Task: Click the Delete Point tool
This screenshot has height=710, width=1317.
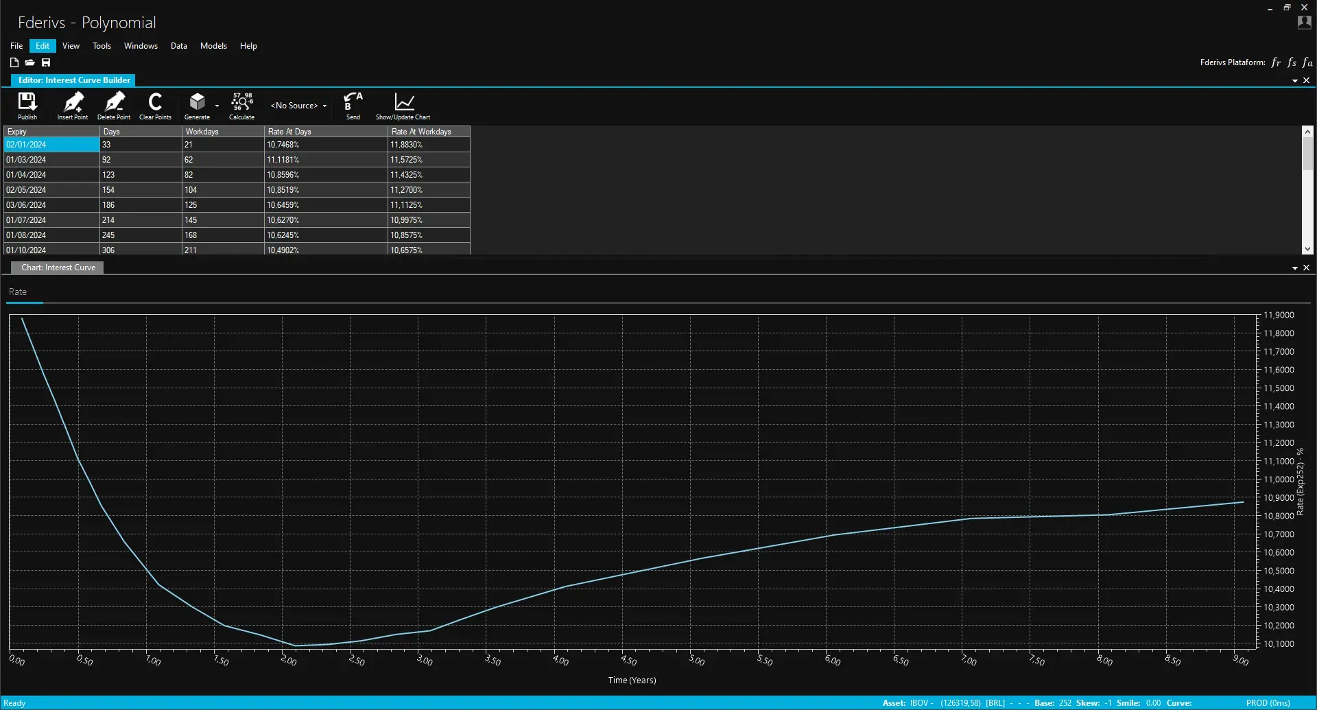Action: tap(114, 105)
